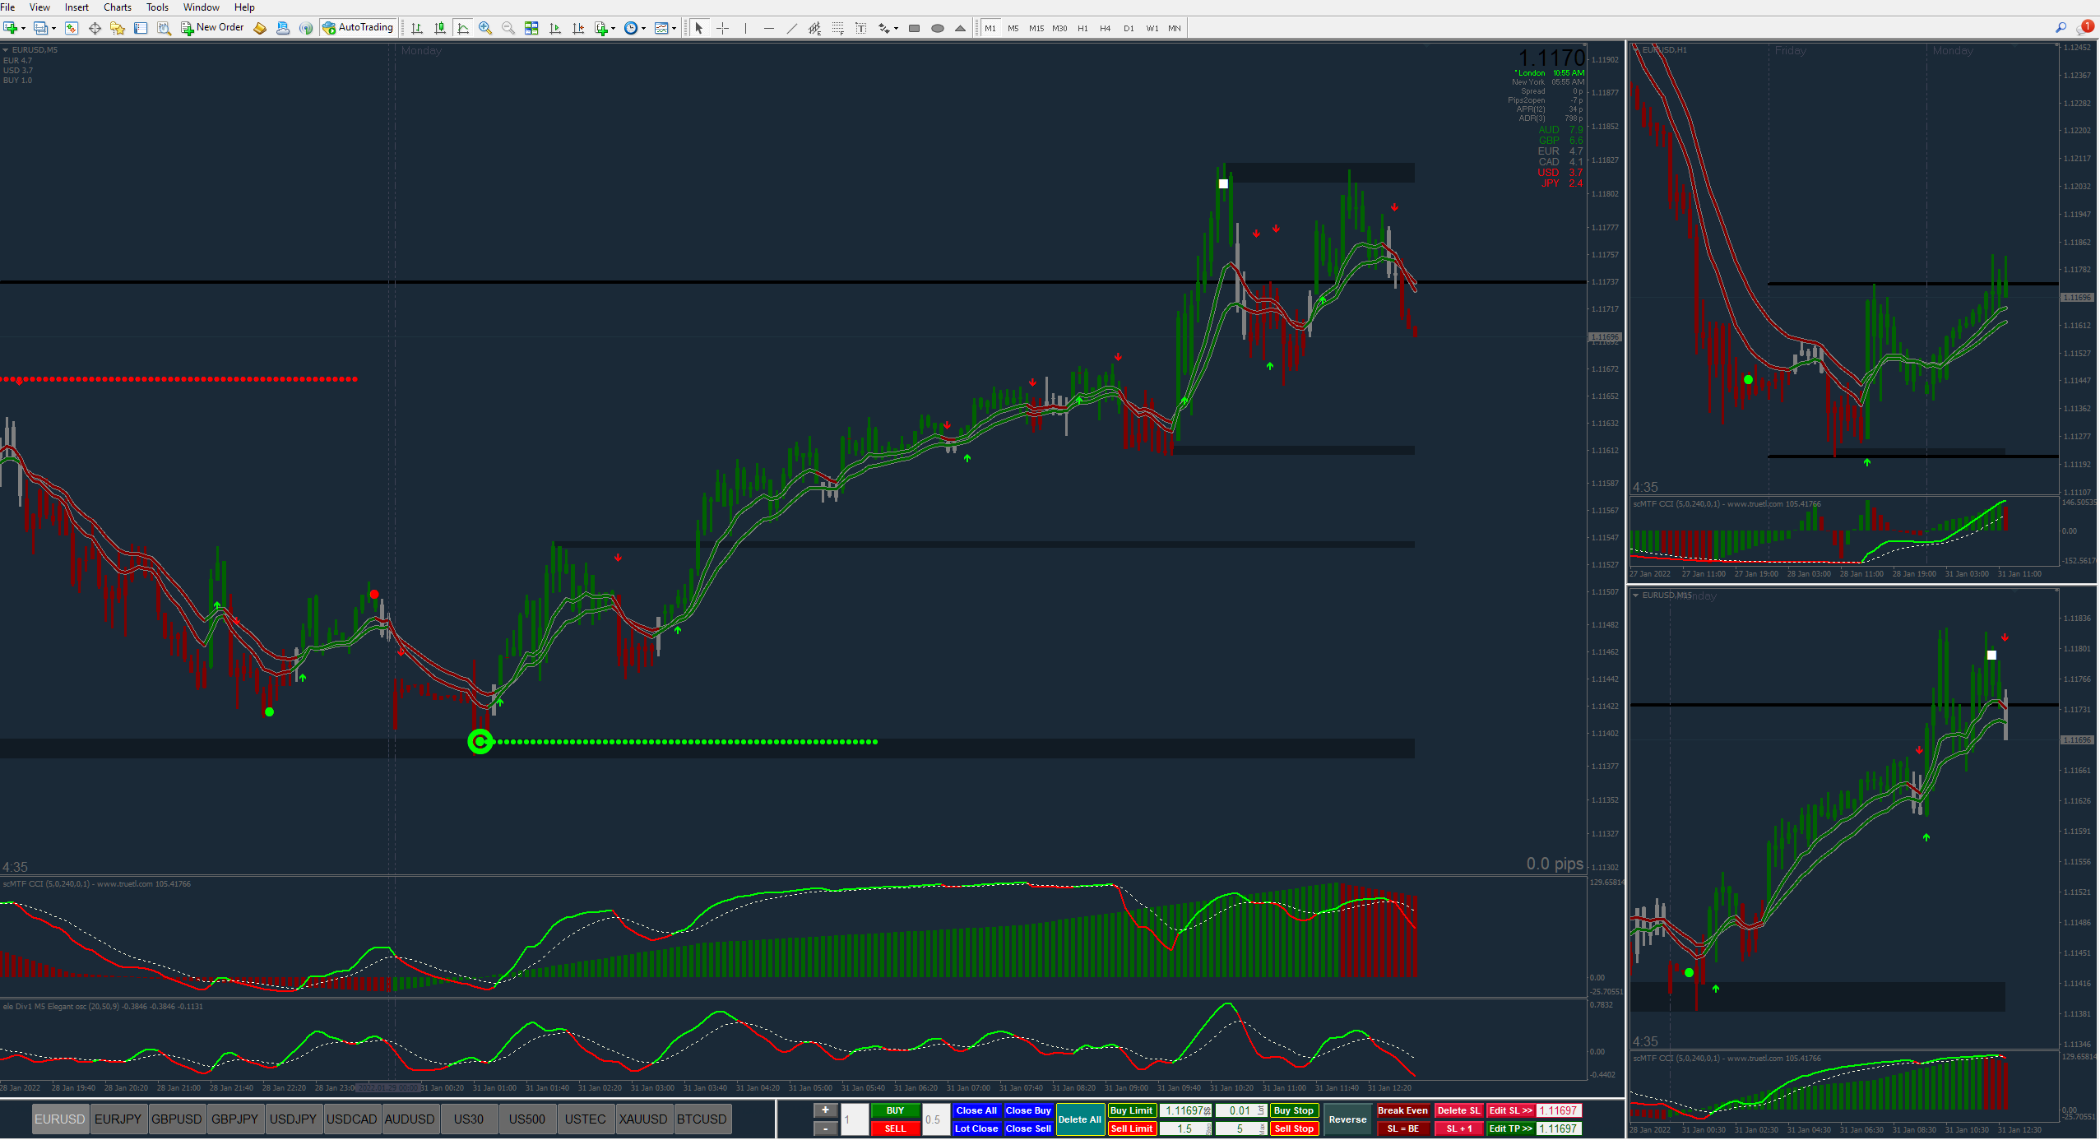Open the Tile Windows layout icon
Image resolution: width=2100 pixels, height=1140 pixels.
point(531,28)
